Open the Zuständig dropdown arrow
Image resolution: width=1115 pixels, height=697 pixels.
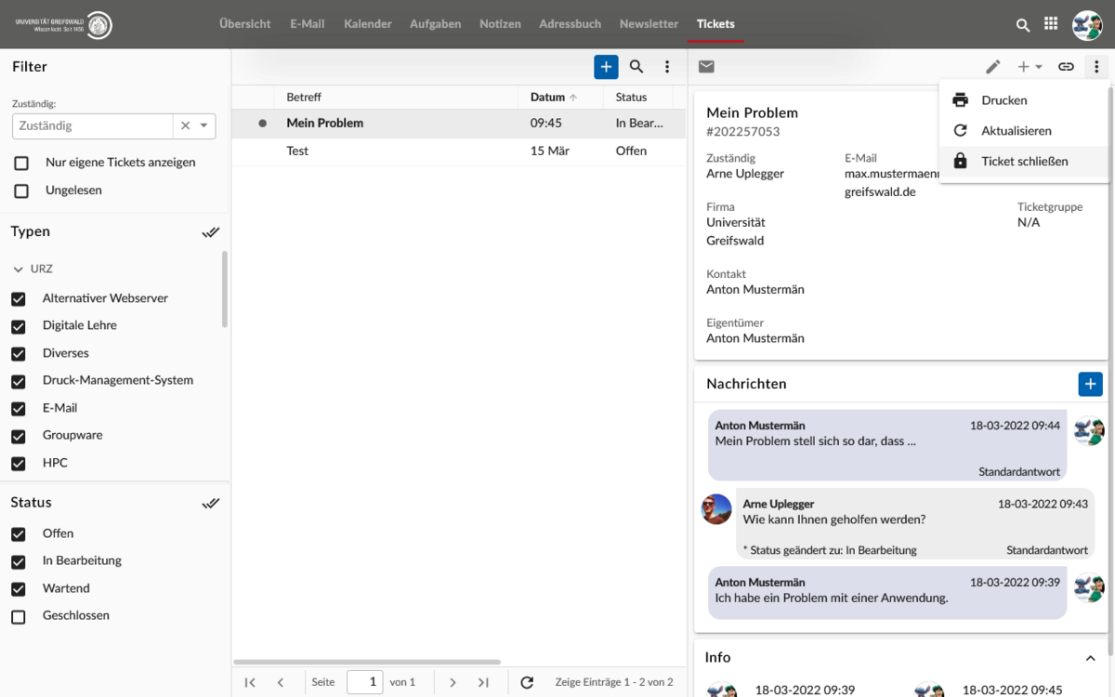[x=204, y=126]
